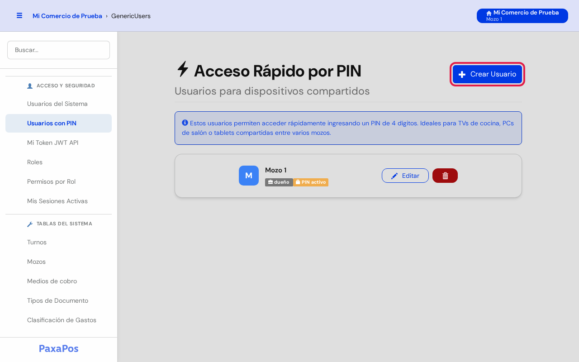The width and height of the screenshot is (579, 362).
Task: Select Usuarios con PIN menu item
Action: tap(58, 123)
